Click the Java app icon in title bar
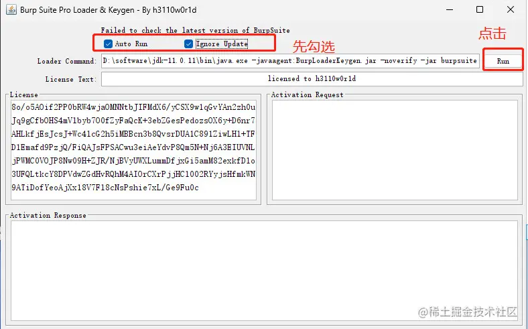The height and width of the screenshot is (329, 528). 11,10
